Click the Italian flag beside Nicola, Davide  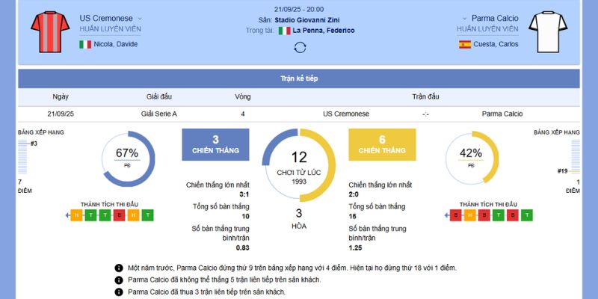click(x=85, y=44)
